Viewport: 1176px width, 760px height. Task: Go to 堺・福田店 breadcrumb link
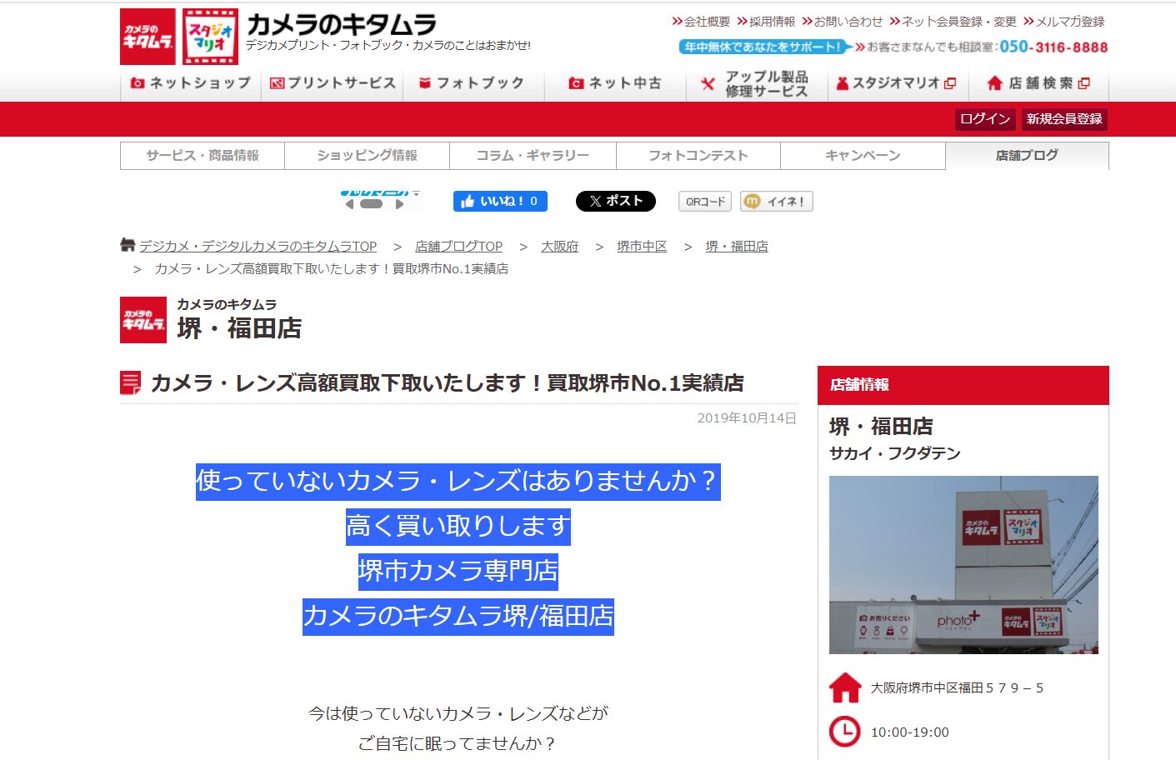click(x=737, y=247)
